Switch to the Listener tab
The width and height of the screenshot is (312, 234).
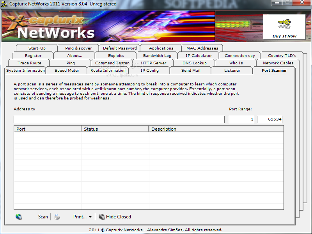coord(232,71)
